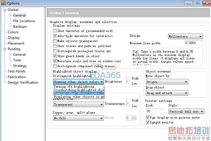Open Strategy routing settings
The height and width of the screenshot is (141, 211).
[x=20, y=66]
